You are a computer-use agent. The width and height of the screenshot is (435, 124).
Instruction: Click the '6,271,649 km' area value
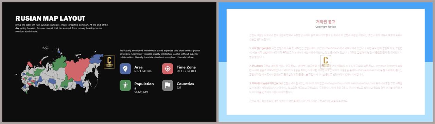[x=143, y=71]
